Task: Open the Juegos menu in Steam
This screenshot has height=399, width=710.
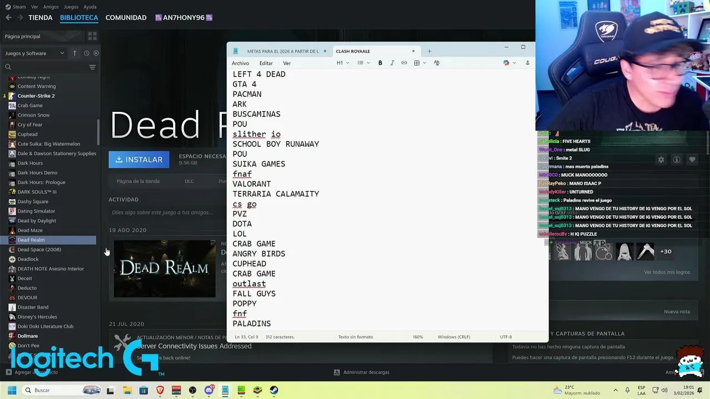Action: pyautogui.click(x=71, y=7)
